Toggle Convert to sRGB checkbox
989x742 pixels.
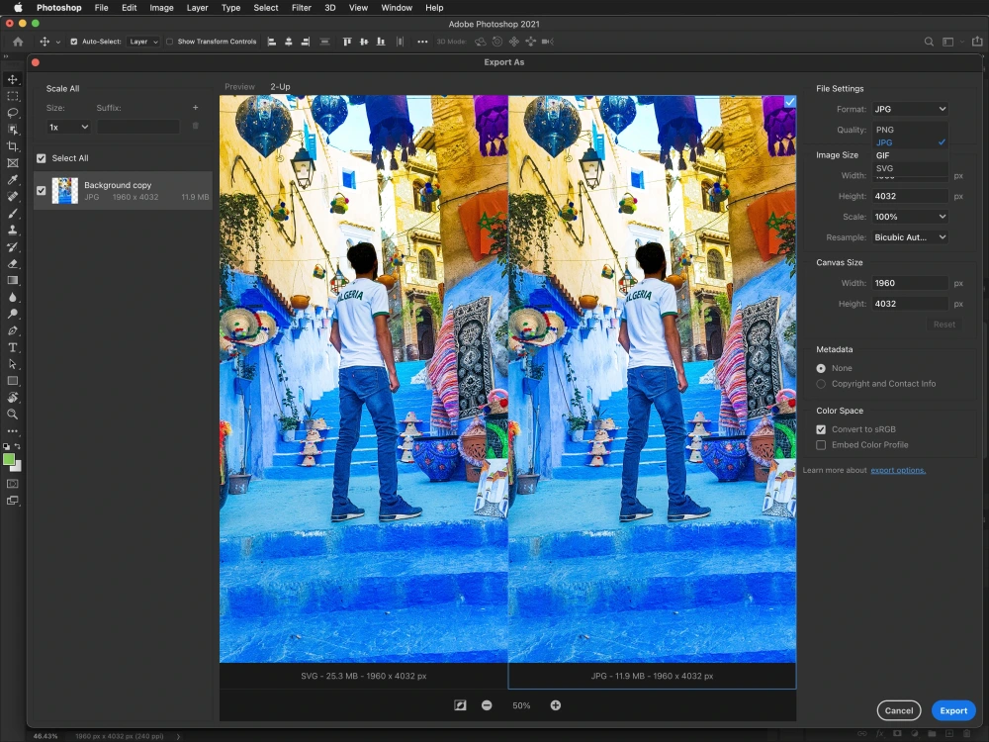821,429
